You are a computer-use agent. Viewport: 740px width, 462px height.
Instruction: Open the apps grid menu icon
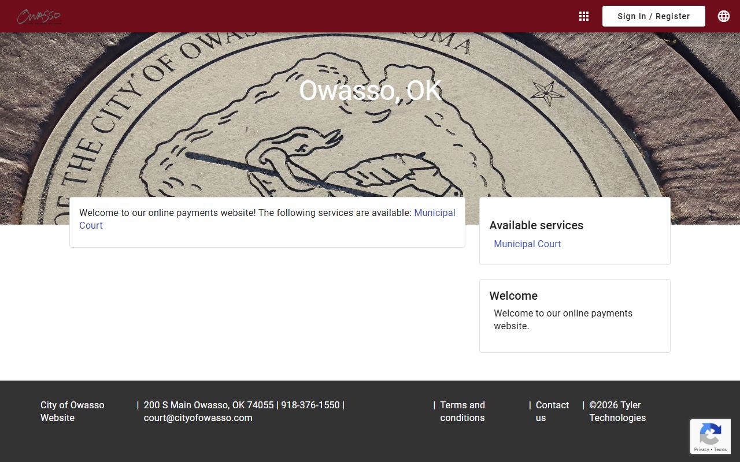584,16
